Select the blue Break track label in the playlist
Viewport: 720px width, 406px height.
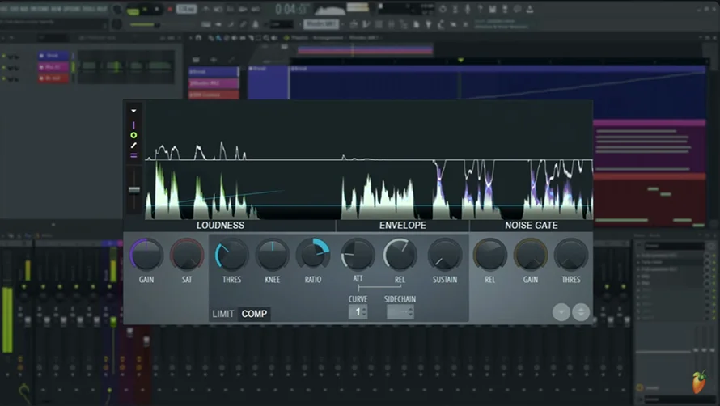(x=214, y=72)
